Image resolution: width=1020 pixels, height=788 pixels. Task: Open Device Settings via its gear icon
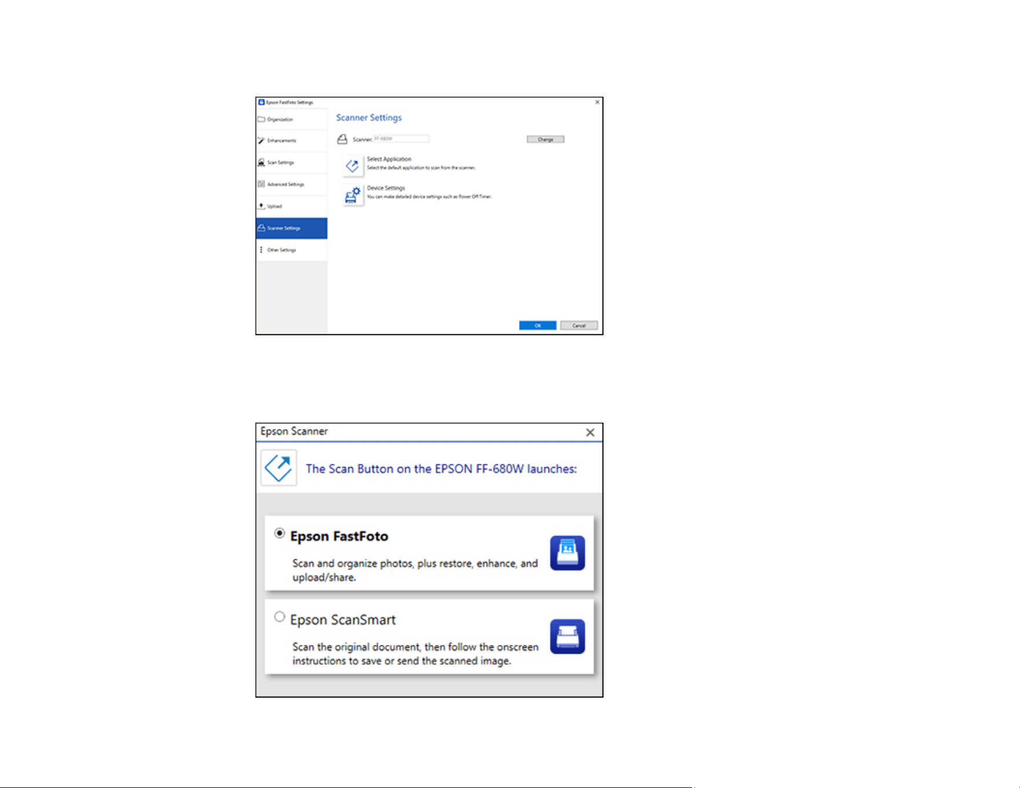tap(352, 195)
